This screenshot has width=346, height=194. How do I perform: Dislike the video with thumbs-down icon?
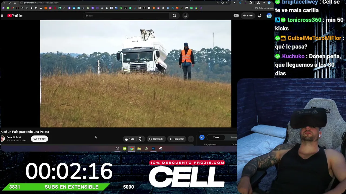[x=140, y=139]
